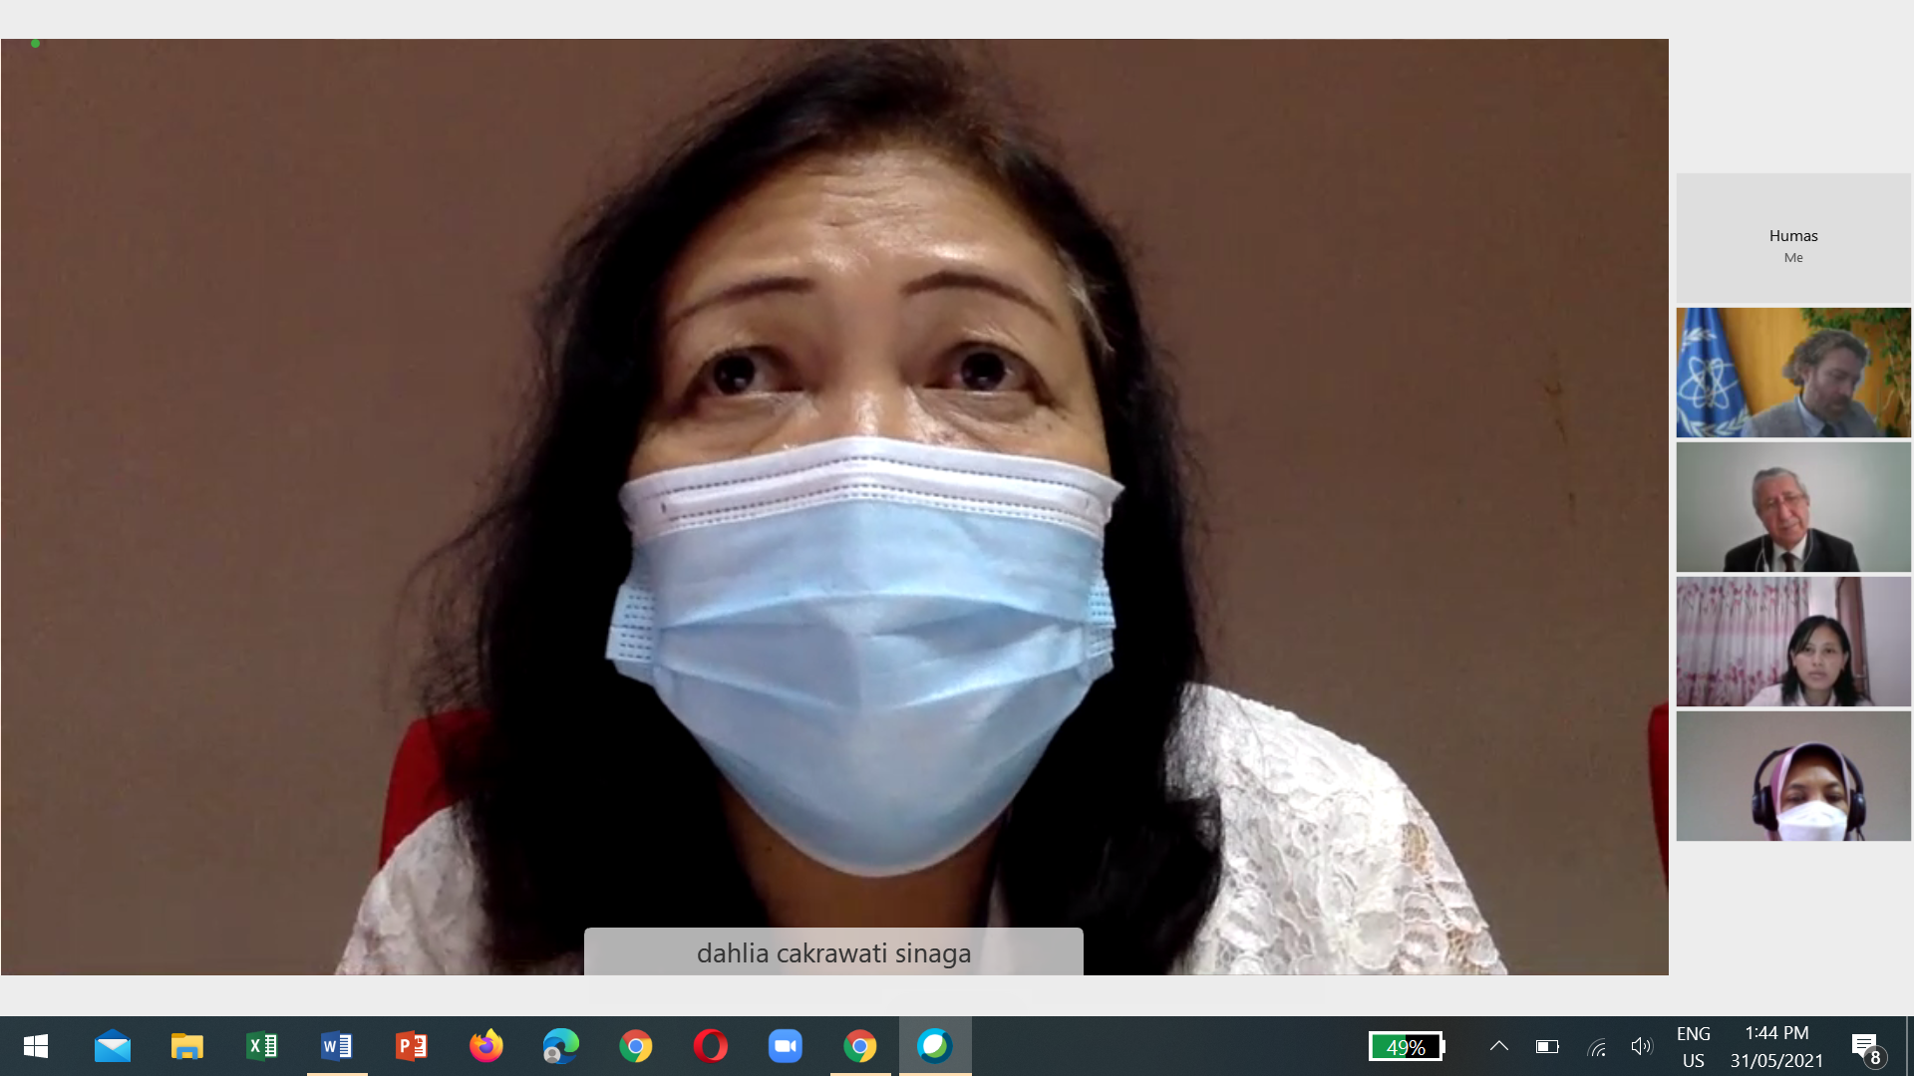Open the battery status tray icon
Viewport: 1914px width, 1076px height.
(x=1547, y=1046)
